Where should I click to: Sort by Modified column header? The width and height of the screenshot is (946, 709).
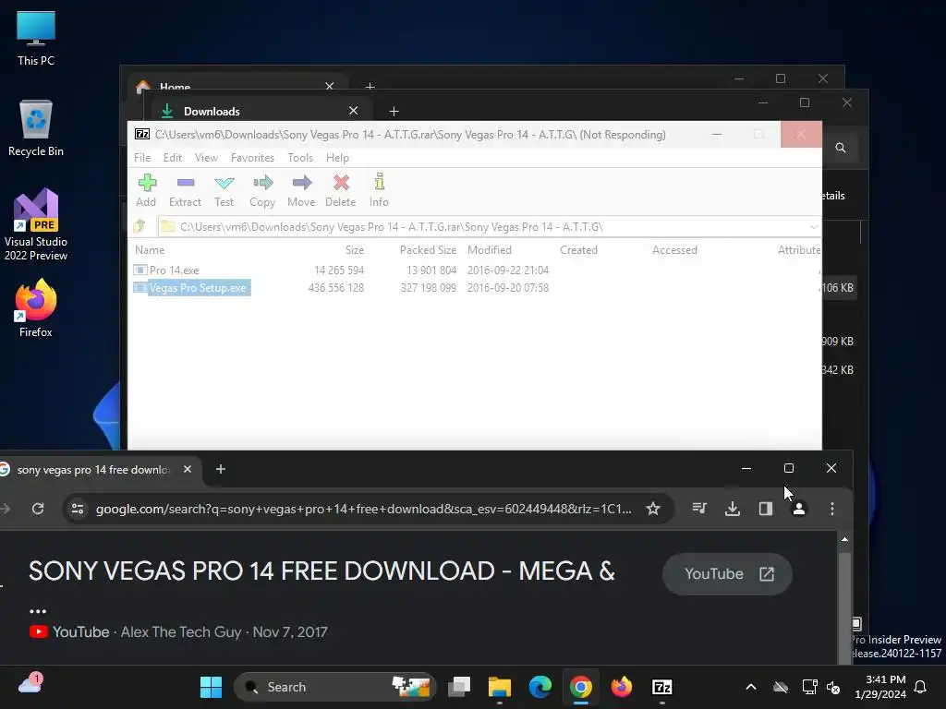[490, 249]
